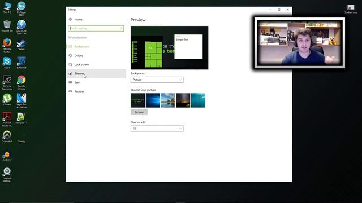
Task: Choose the night sky tent wallpaper
Action: (183, 100)
